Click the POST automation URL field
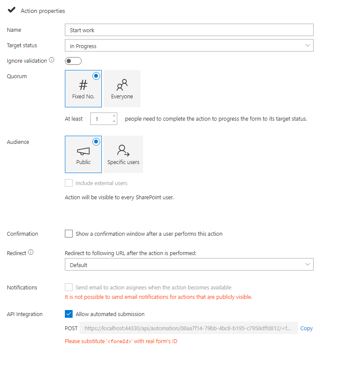Viewport: 345px width, 365px height. [189, 328]
